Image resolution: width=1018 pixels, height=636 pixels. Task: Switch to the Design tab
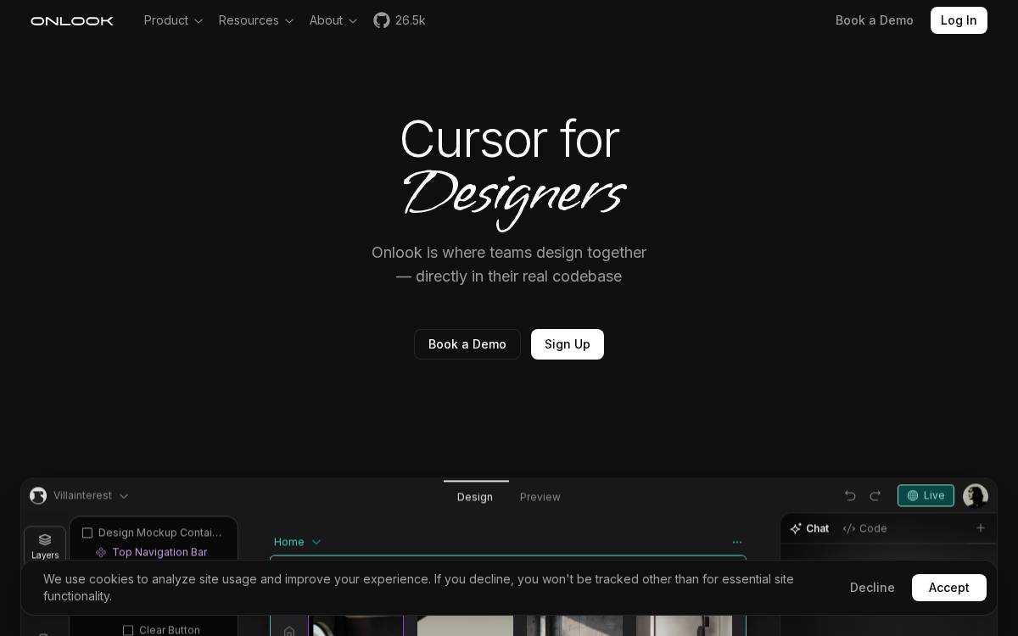coord(475,497)
